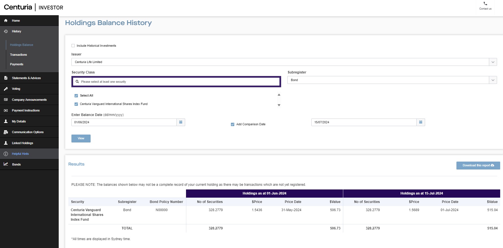Click the Holdings as at 15-Jul-2024 header

coord(422,193)
